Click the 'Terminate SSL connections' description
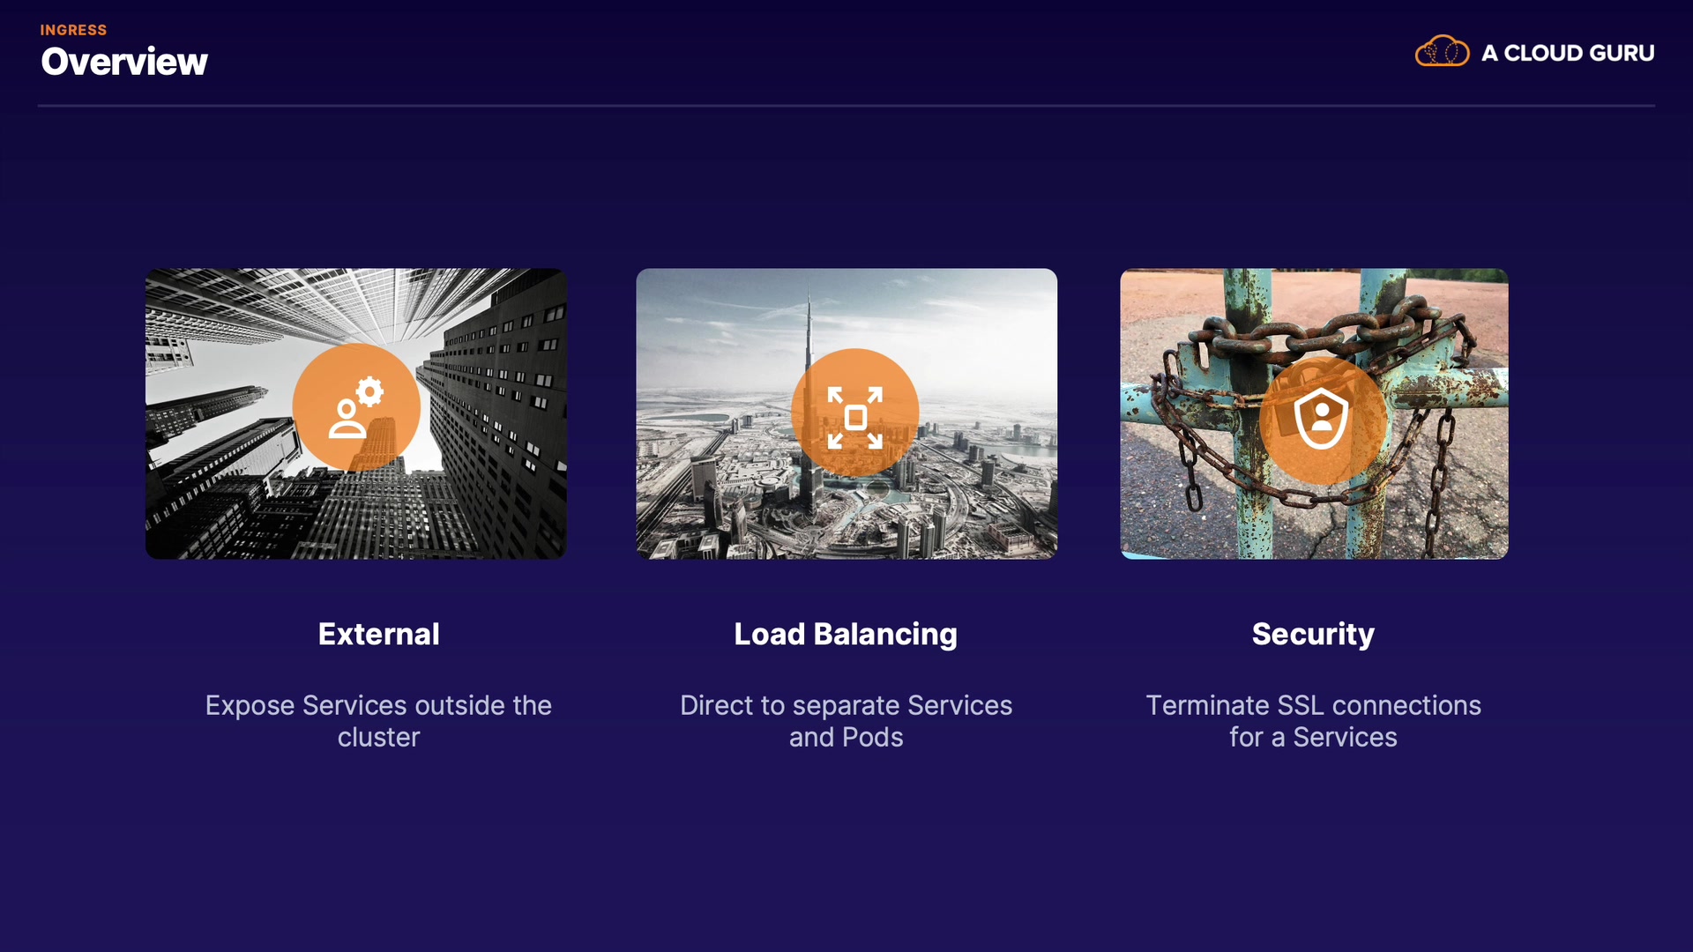Screen dimensions: 1693x952 click(x=1314, y=721)
